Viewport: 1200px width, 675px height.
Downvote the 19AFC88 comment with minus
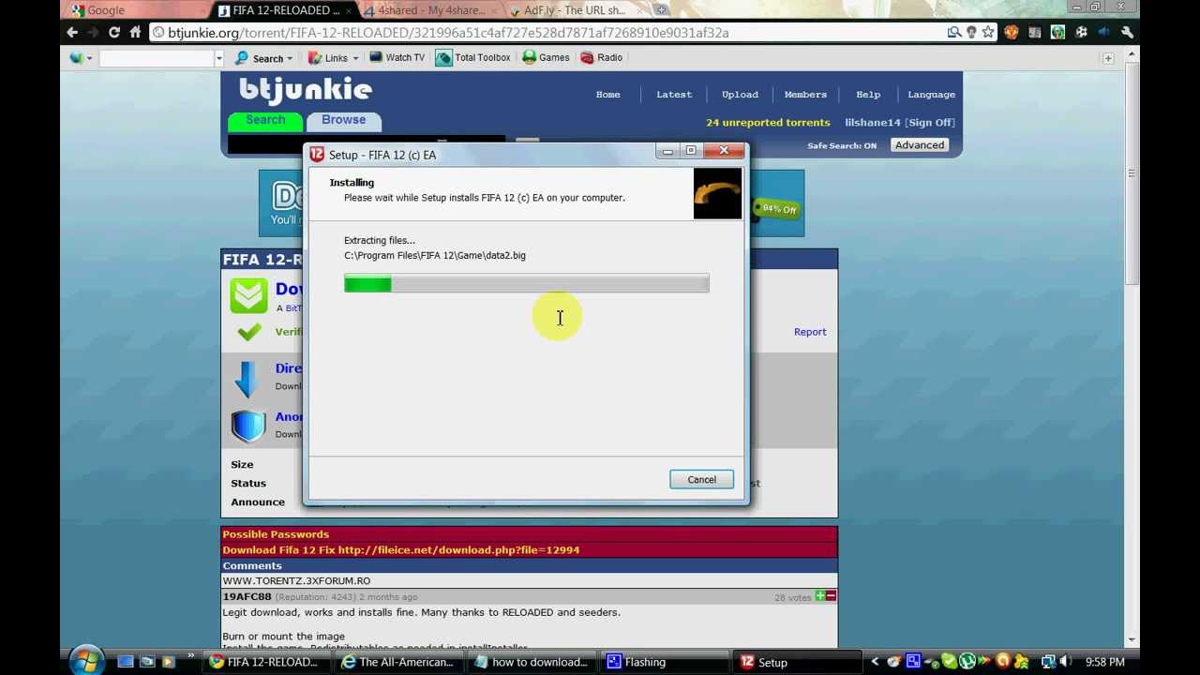tap(831, 596)
